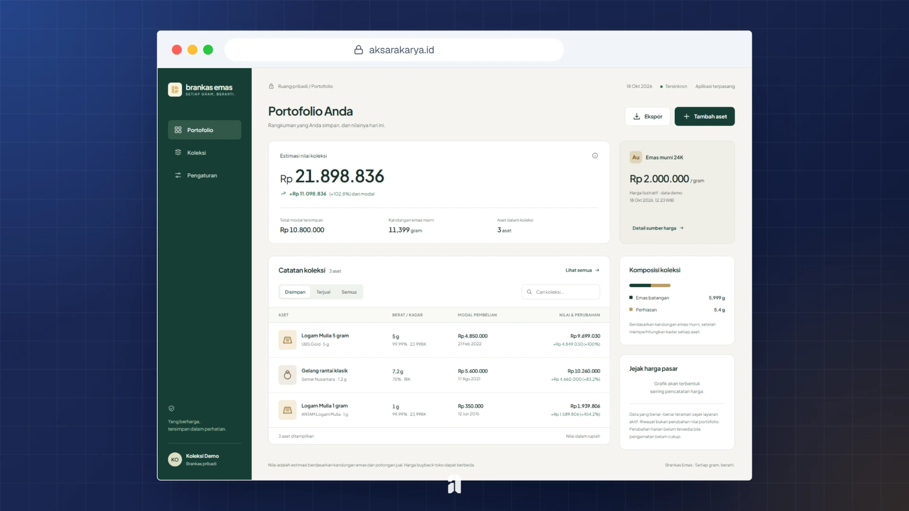Click the KO avatar for Koleksi Demo

[175, 459]
